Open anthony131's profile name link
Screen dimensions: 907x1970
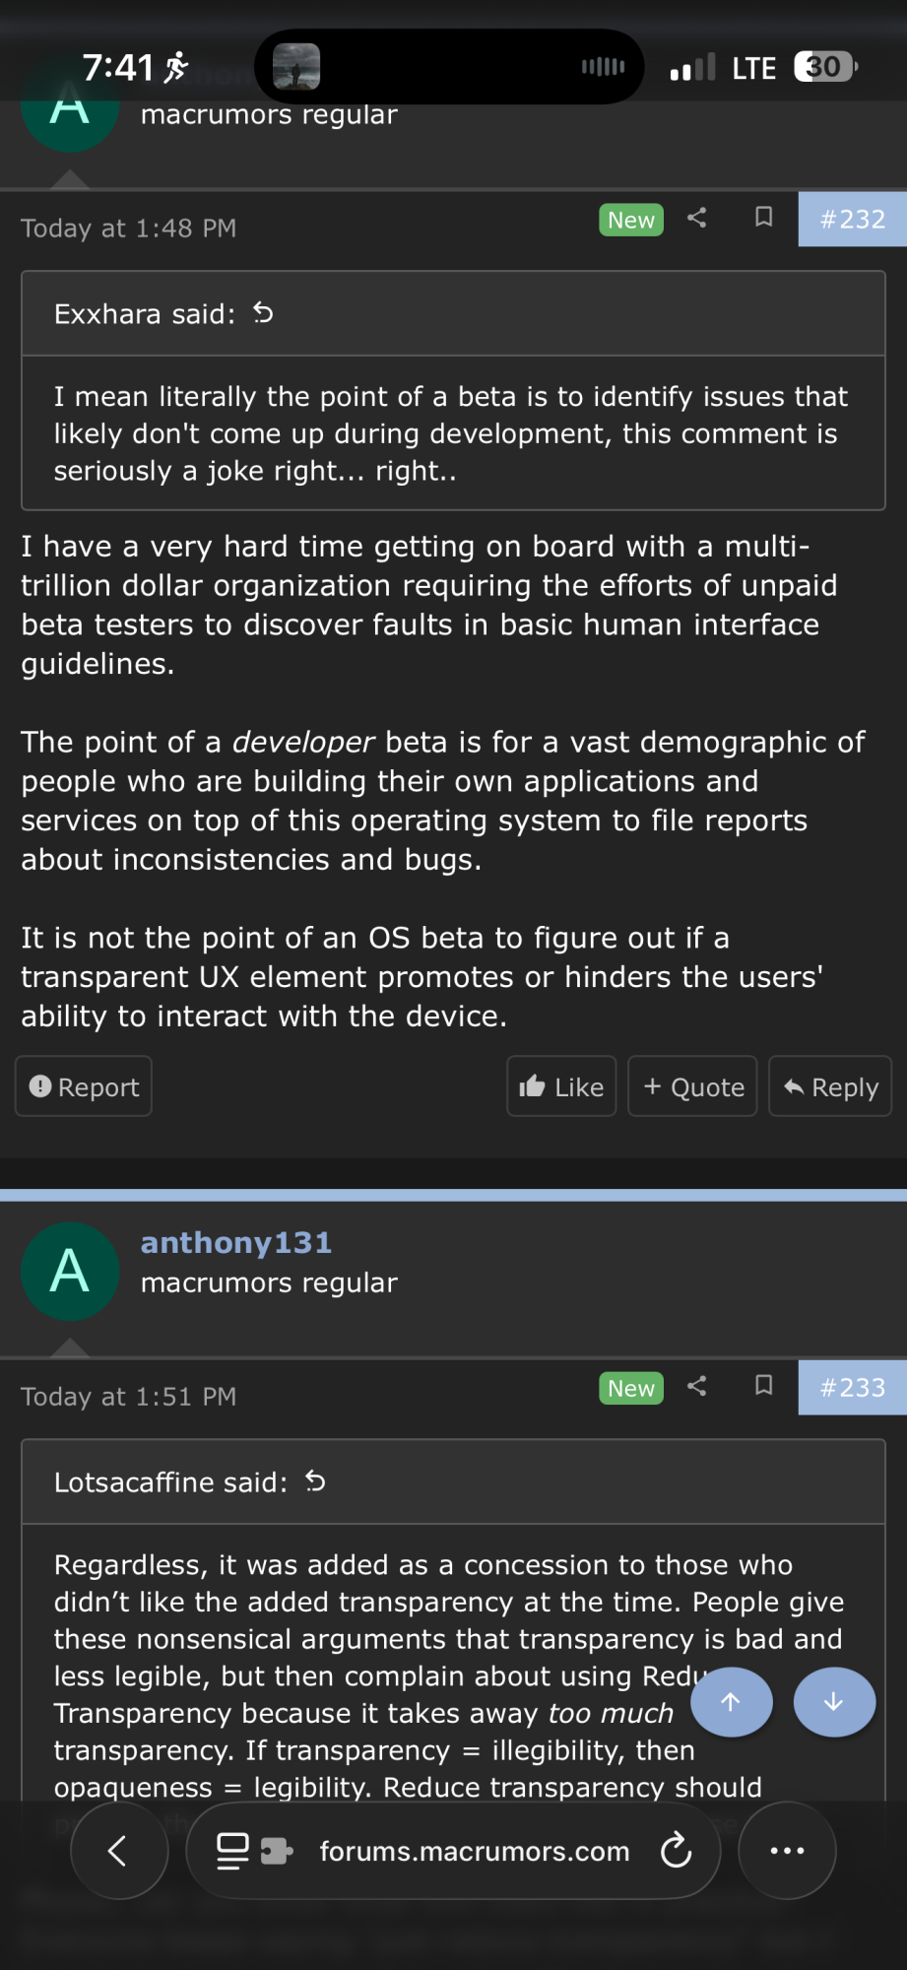236,1243
